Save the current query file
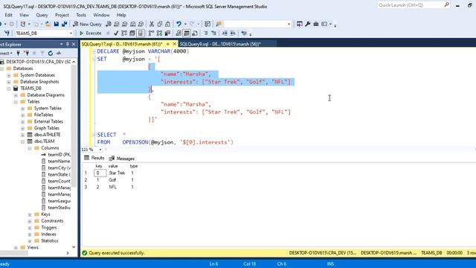Screen dimensions: 476x268 tap(57, 24)
